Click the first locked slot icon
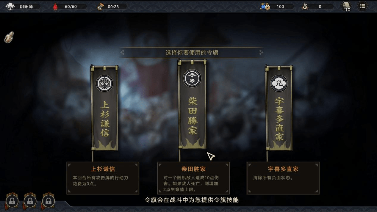The height and width of the screenshot is (212, 377). pyautogui.click(x=12, y=201)
